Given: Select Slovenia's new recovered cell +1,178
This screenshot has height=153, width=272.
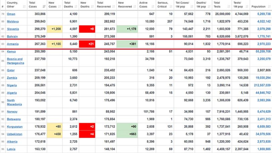Looking at the screenshot, I should click(127, 29).
